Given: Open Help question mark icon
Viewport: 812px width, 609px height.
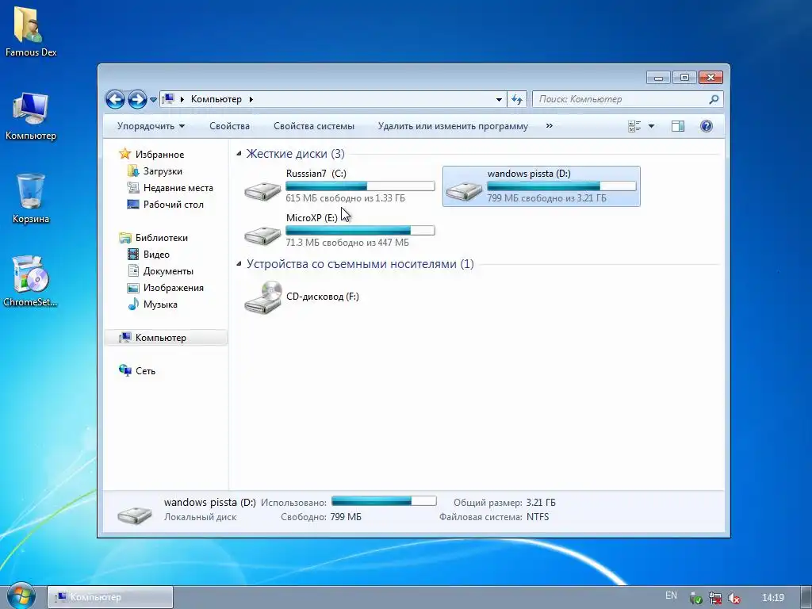Looking at the screenshot, I should pyautogui.click(x=707, y=126).
